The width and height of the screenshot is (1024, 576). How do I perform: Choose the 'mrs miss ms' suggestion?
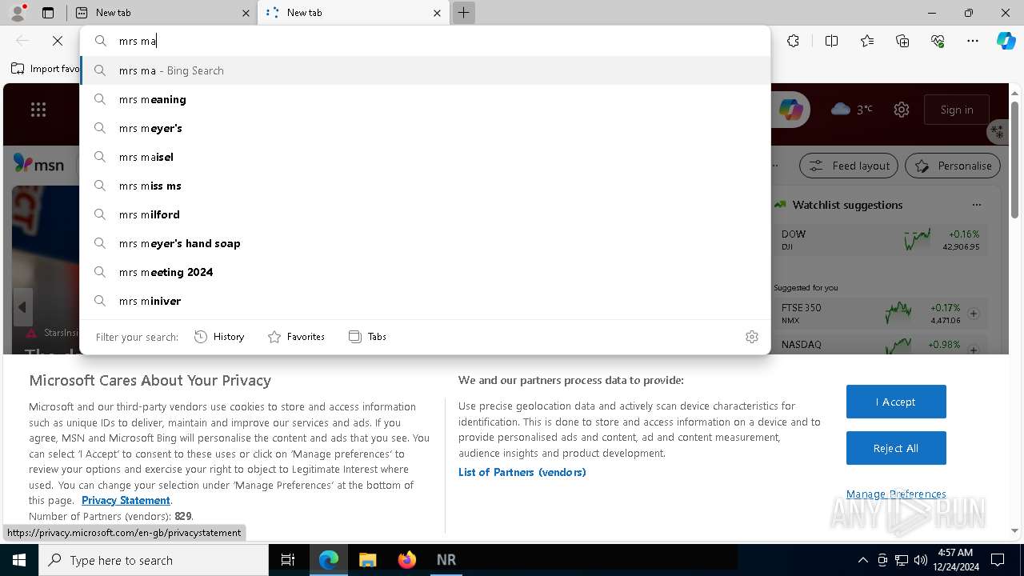tap(425, 186)
